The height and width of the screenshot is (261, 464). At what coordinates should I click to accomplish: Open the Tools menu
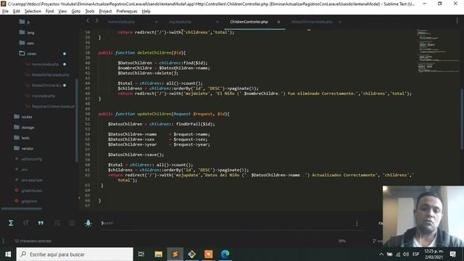point(90,12)
